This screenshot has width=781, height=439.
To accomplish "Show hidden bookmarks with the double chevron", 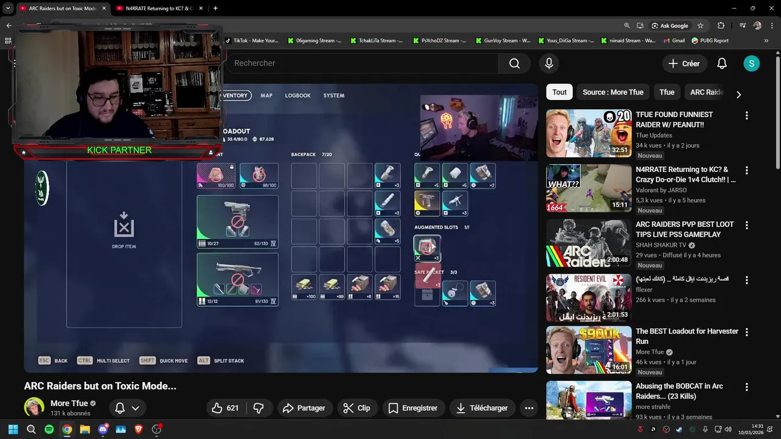I will pos(766,41).
